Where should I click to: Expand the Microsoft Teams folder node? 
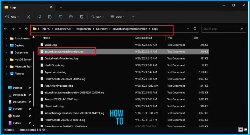tap(6, 67)
